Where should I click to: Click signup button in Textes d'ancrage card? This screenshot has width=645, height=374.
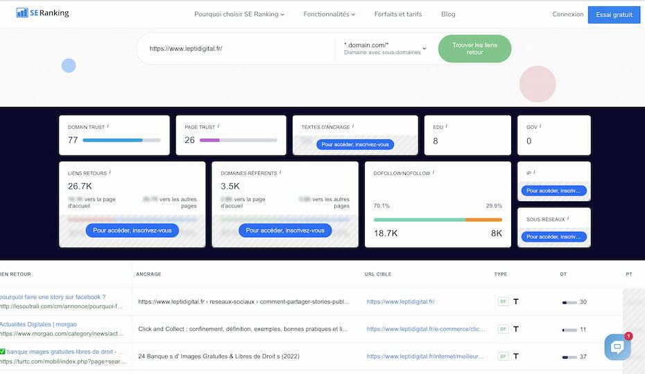355,144
